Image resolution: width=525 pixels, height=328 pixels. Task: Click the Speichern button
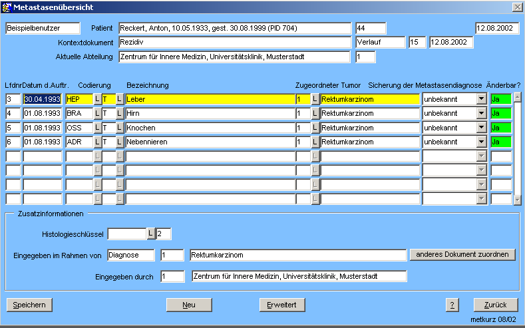coord(29,305)
